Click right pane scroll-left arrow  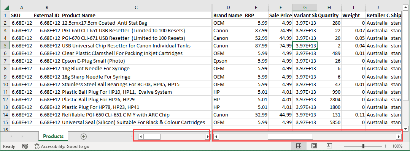coord(216,137)
